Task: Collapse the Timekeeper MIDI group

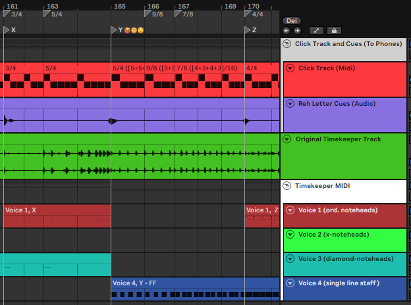Action: coord(287,186)
